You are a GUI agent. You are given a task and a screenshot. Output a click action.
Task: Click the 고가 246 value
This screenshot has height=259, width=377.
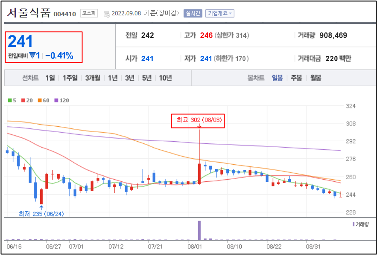(x=206, y=35)
